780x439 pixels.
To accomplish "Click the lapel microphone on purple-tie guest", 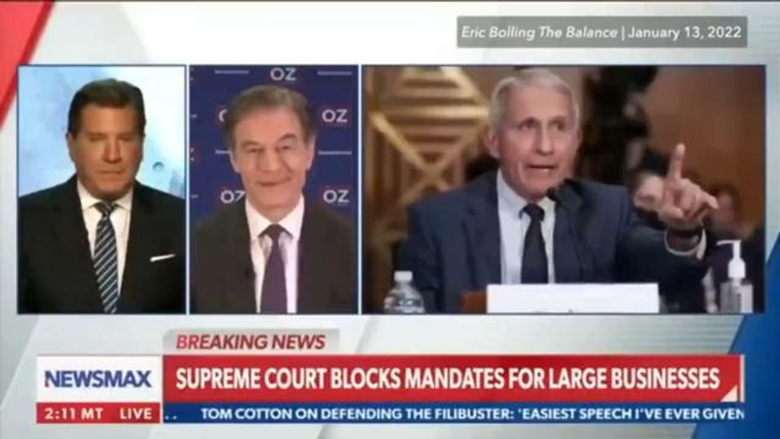I will click(249, 272).
